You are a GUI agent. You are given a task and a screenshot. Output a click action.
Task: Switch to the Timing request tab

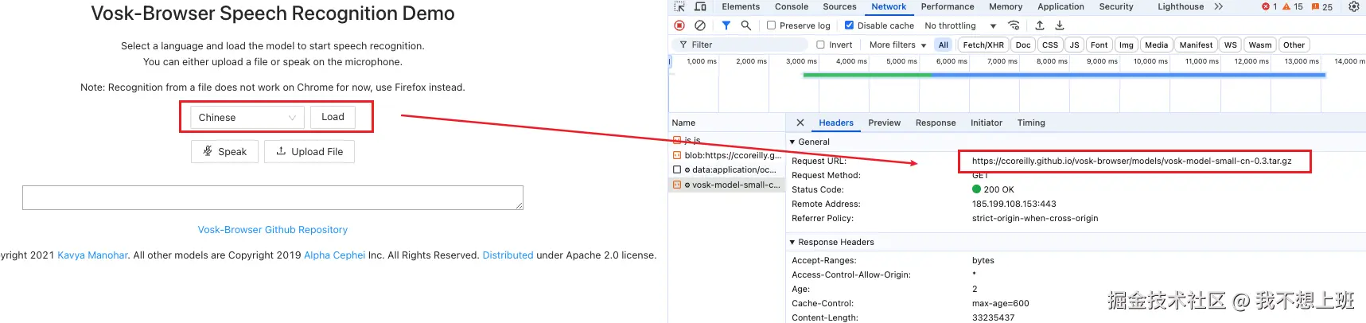[1031, 123]
